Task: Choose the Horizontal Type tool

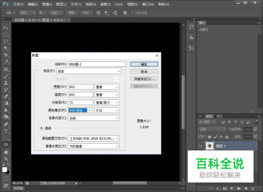Action: 6,131
